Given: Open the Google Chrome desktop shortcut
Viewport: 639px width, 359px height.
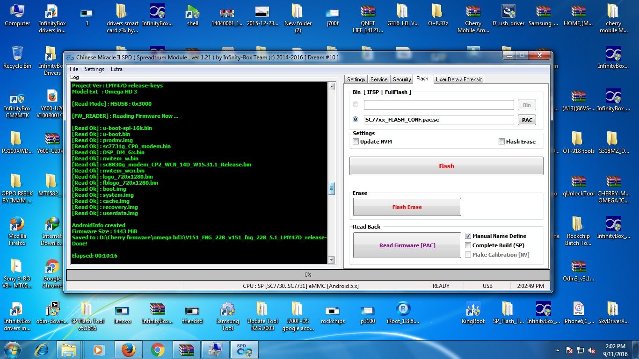Looking at the screenshot, I should click(x=52, y=267).
